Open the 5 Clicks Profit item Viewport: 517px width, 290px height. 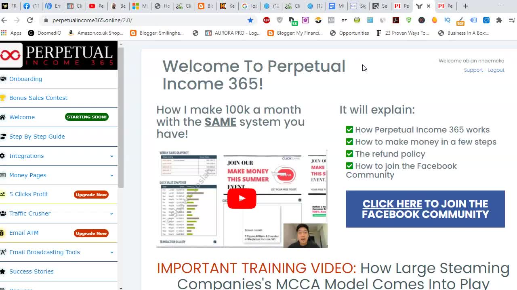29,194
